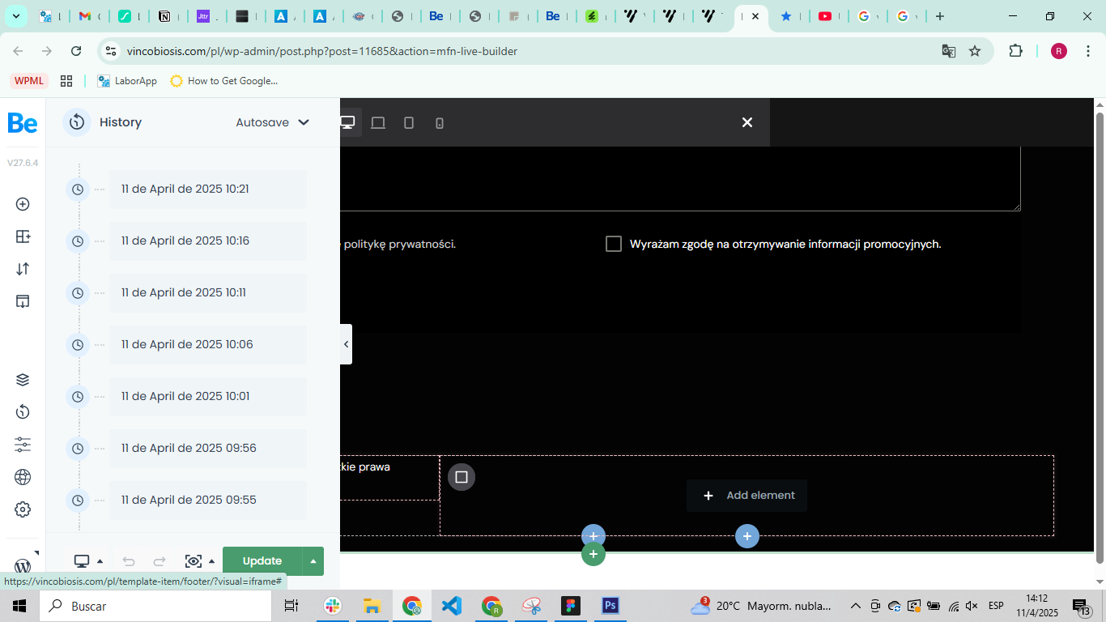Viewport: 1106px width, 622px height.
Task: Expand responsive mode arrow beside monitor icon
Action: 100,561
